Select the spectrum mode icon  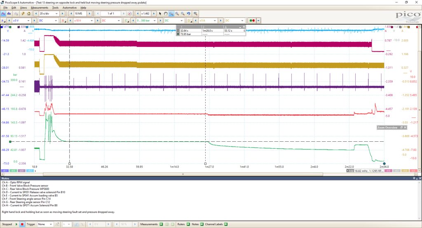[x=9, y=14]
